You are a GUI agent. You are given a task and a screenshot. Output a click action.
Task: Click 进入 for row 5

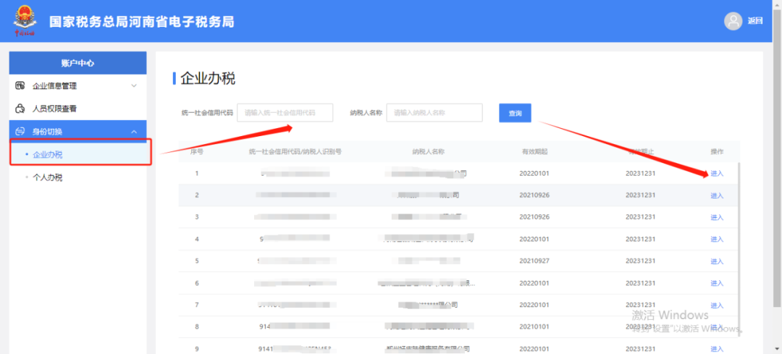(x=717, y=261)
